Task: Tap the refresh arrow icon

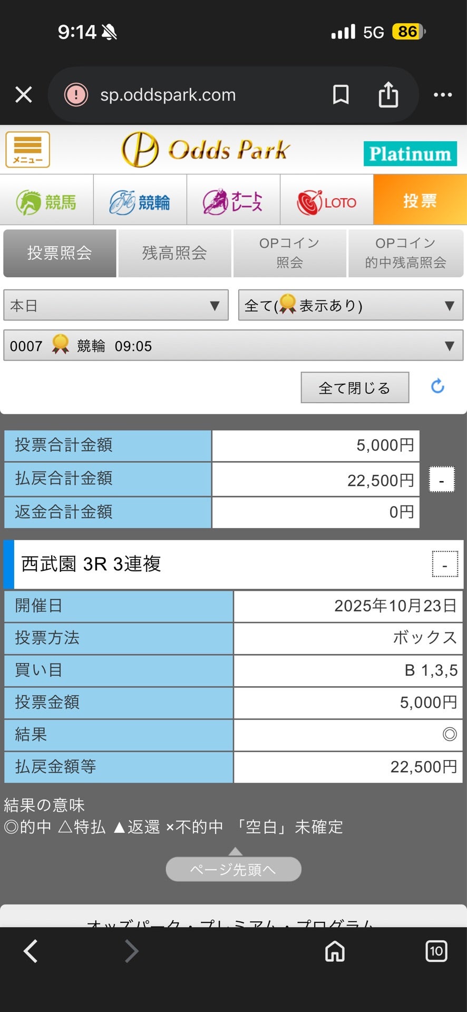Action: coord(437,386)
